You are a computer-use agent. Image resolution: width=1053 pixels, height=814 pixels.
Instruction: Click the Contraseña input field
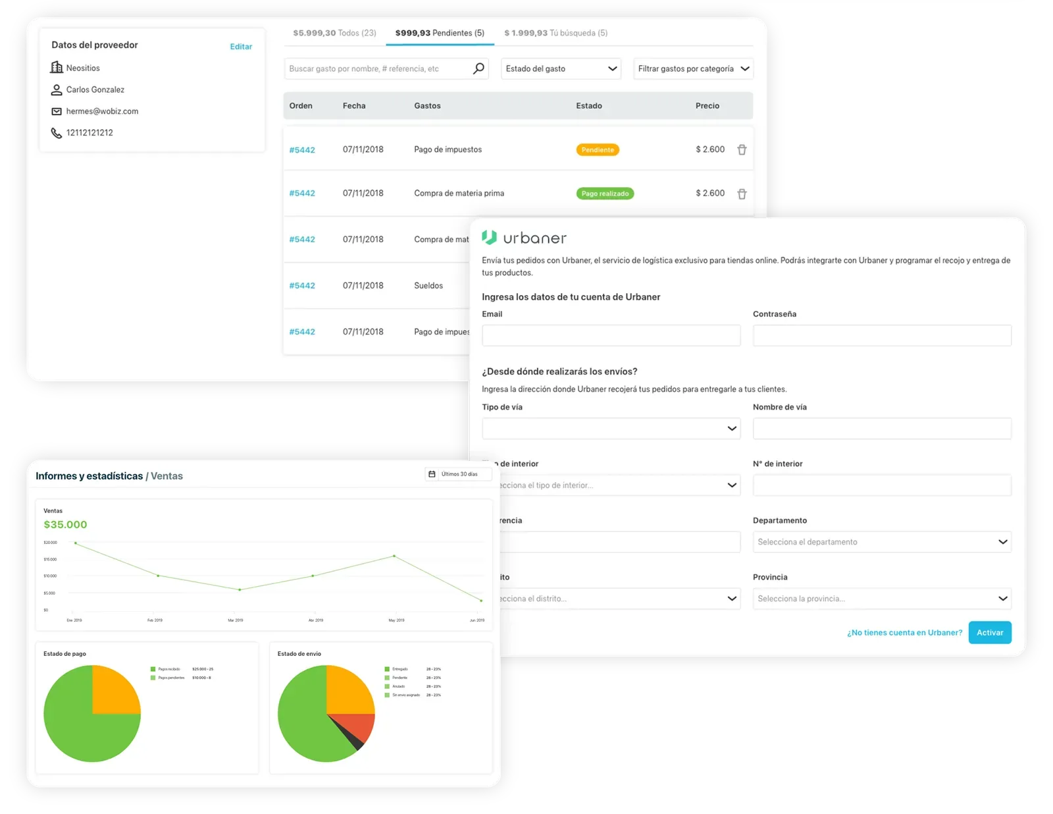[x=882, y=335]
